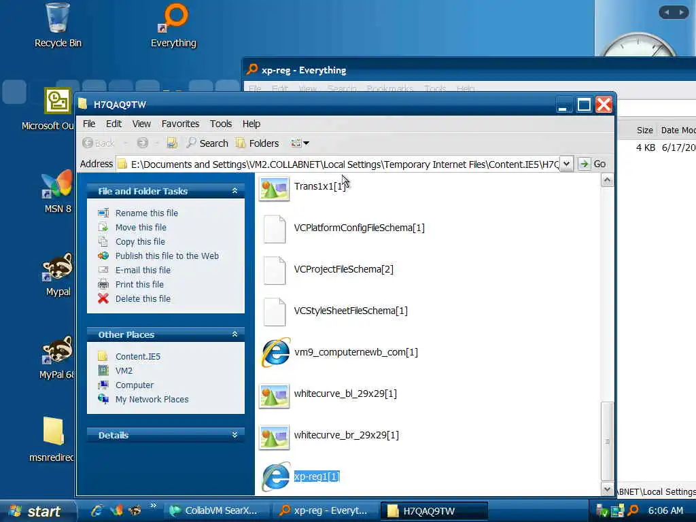Viewport: 696px width, 522px height.
Task: Launch the Everything desktop shortcut
Action: pyautogui.click(x=173, y=24)
